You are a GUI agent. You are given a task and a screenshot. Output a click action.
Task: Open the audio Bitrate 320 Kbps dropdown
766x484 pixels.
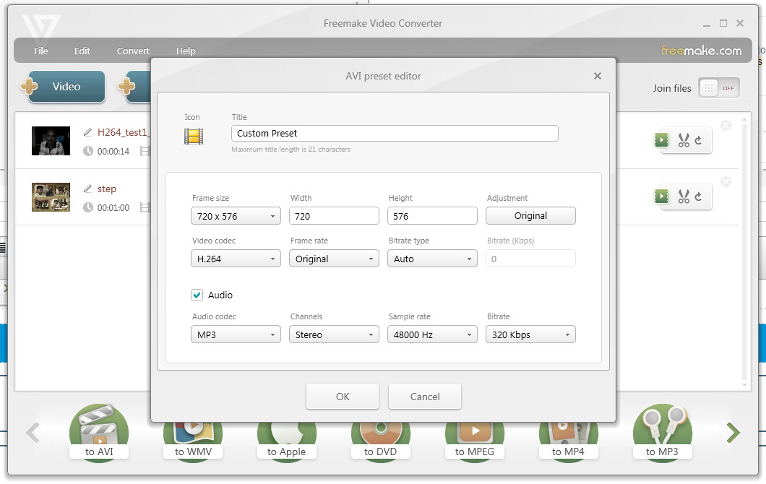coord(530,334)
